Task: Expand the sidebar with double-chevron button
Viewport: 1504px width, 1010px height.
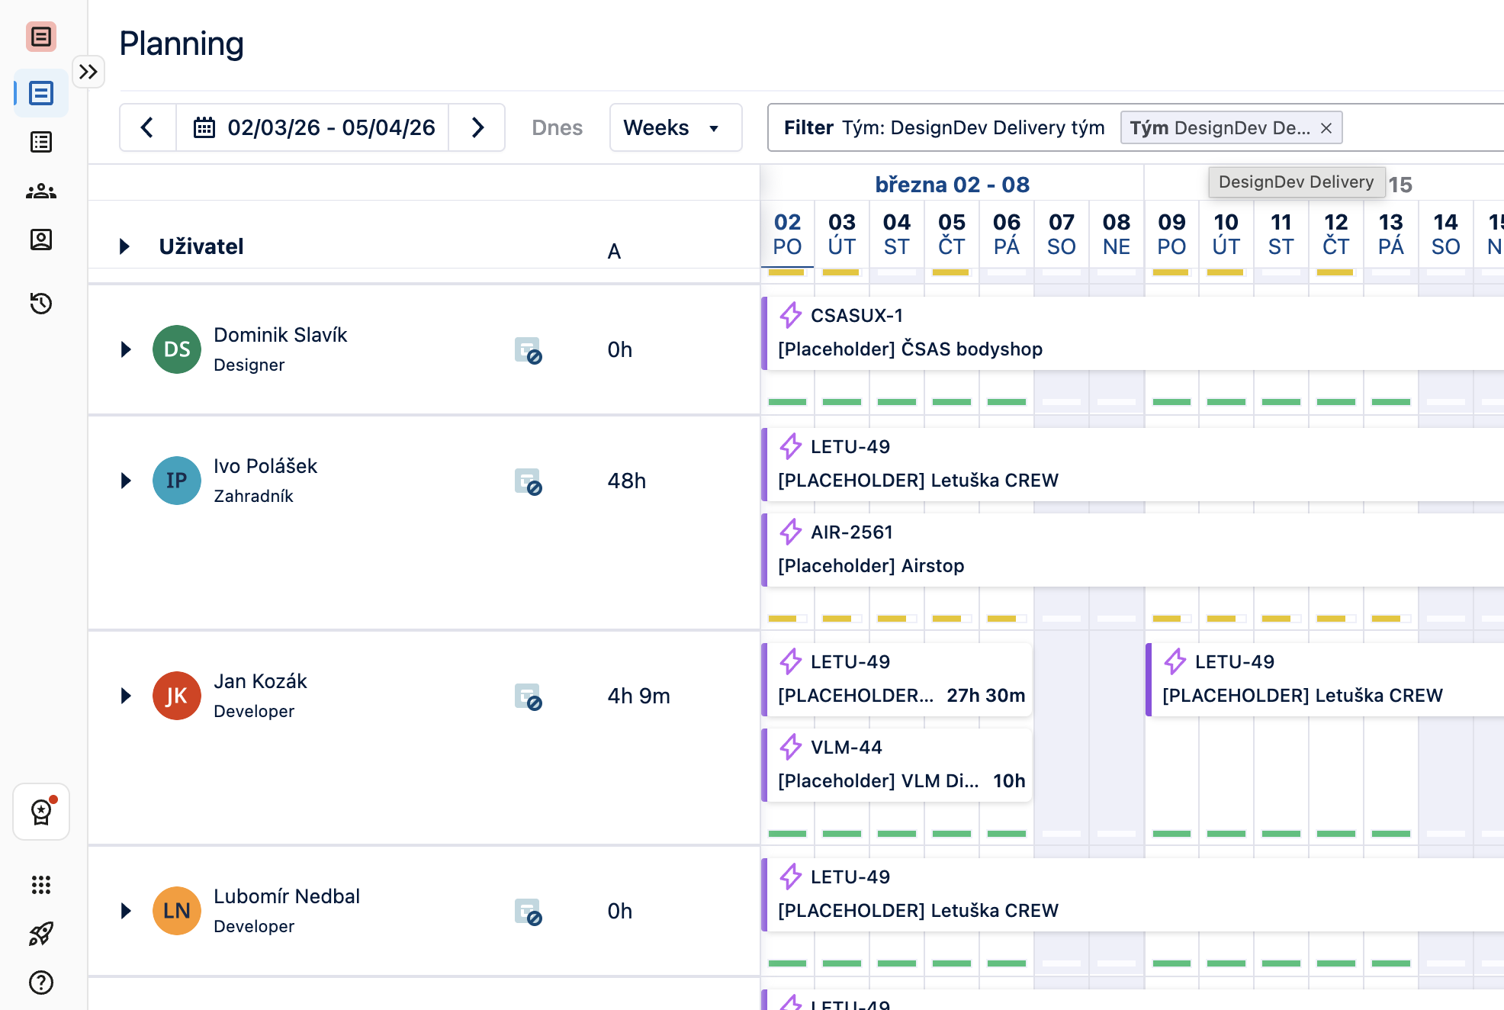Action: coord(88,72)
